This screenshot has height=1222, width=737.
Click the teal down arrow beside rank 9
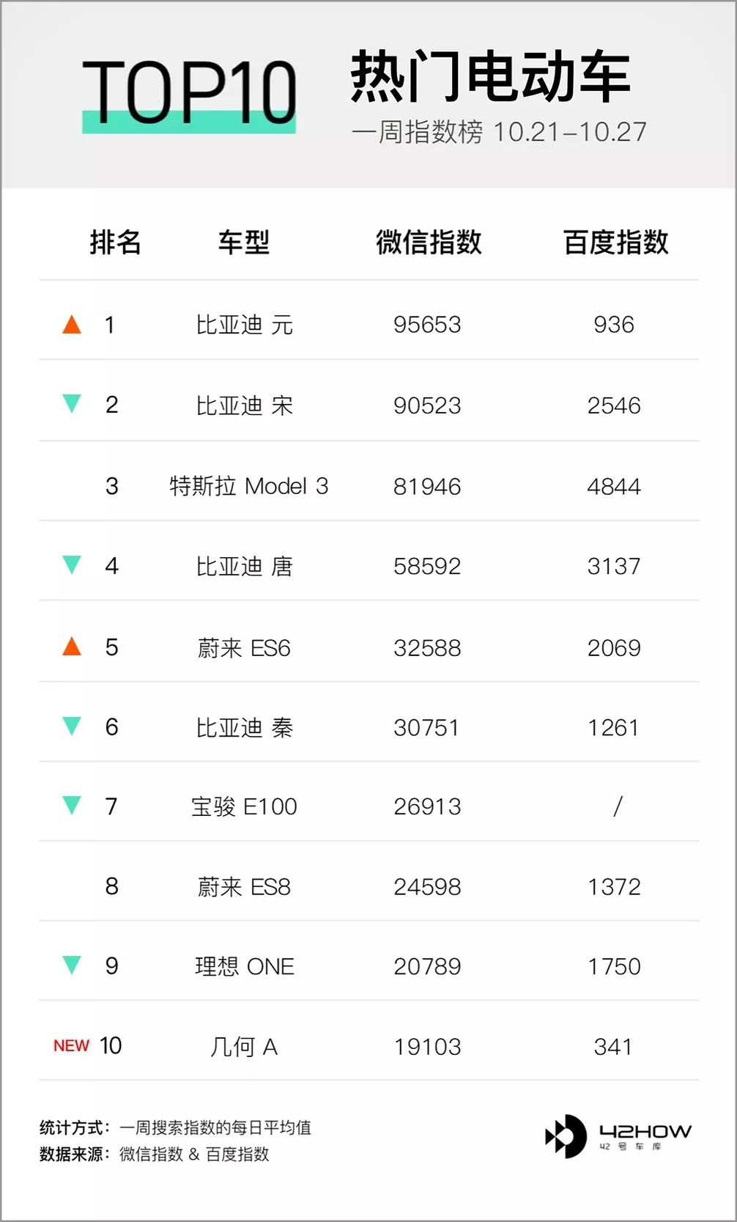72,965
